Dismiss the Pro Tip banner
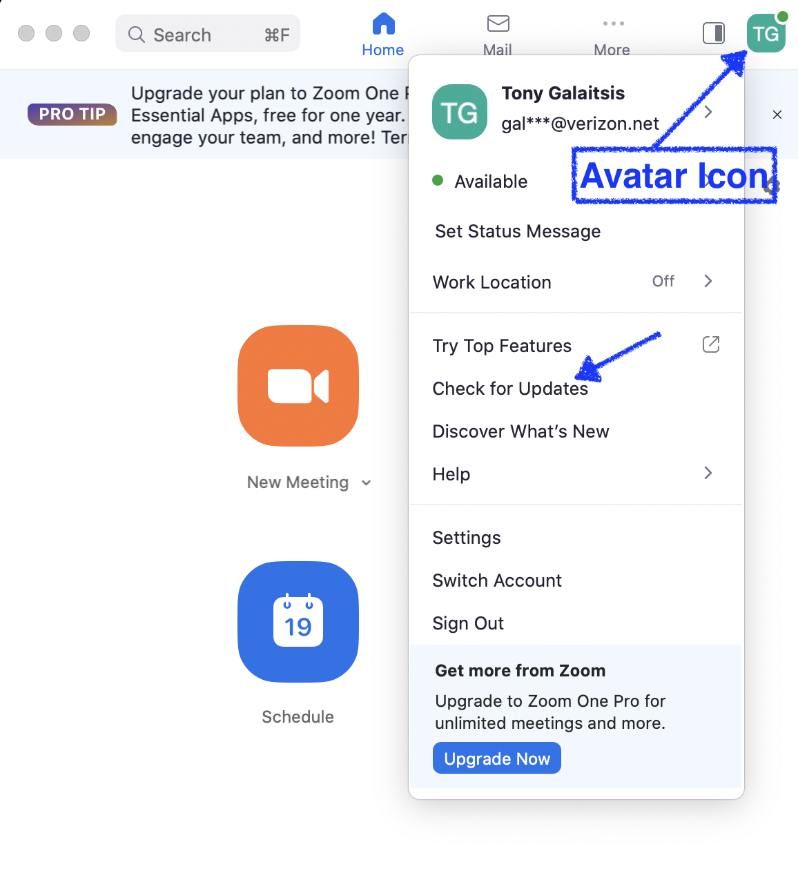This screenshot has width=798, height=889. (x=777, y=115)
